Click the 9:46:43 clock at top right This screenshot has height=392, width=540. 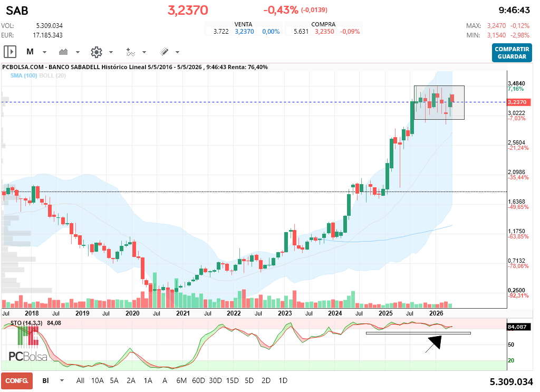(x=514, y=11)
